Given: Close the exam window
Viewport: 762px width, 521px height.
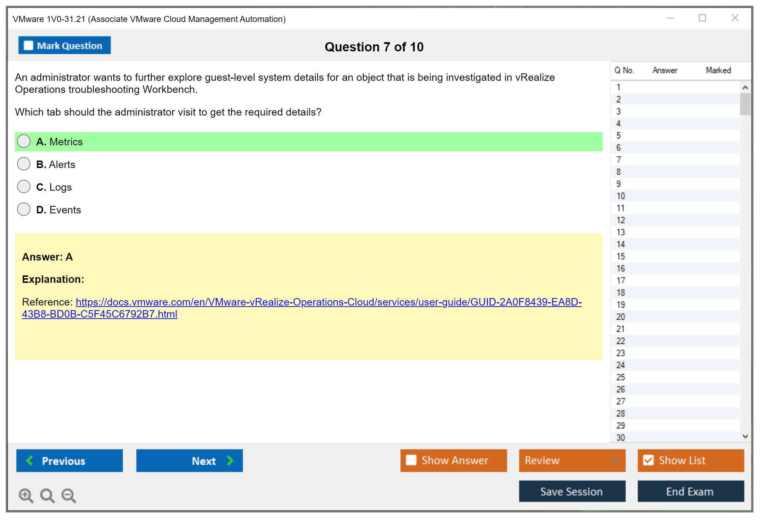Looking at the screenshot, I should (735, 18).
